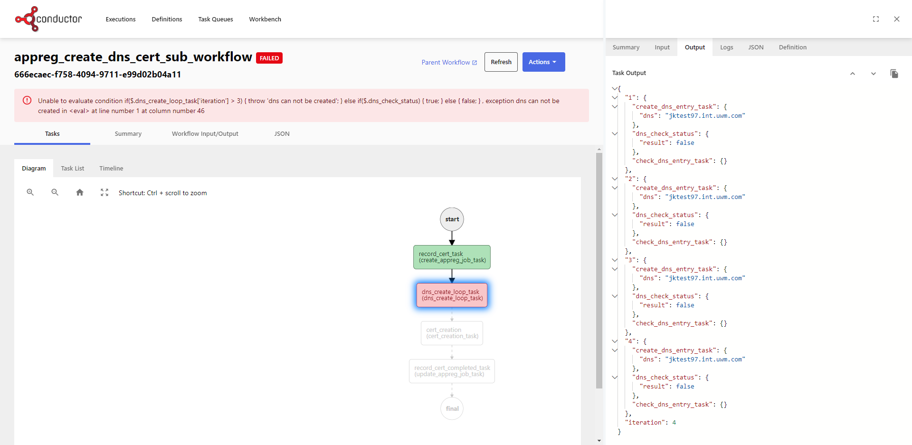Viewport: 912px width, 445px height.
Task: Switch to the Summary tab in the right panel
Action: (626, 47)
